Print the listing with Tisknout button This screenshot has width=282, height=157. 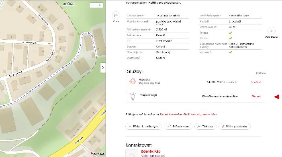point(205,126)
